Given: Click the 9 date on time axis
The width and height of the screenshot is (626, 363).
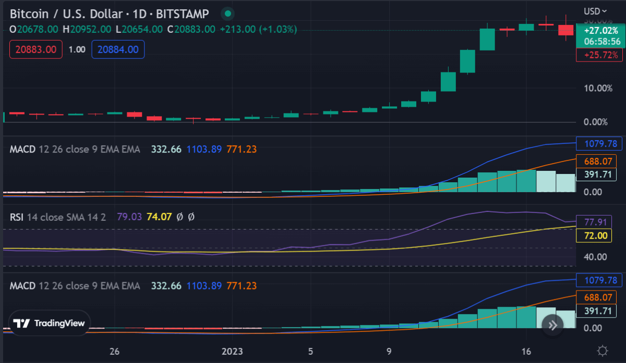Looking at the screenshot, I should pyautogui.click(x=389, y=351).
